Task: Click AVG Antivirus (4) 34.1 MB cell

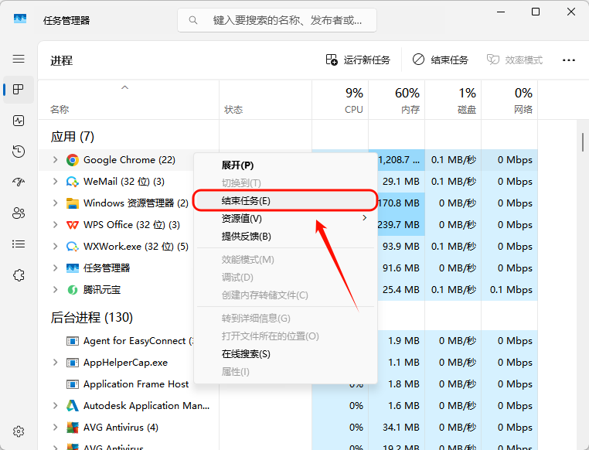Action: pyautogui.click(x=397, y=428)
